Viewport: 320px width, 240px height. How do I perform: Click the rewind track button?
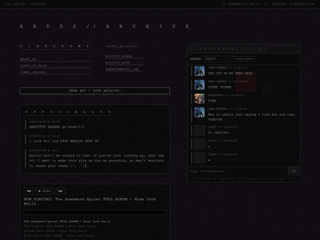click(x=29, y=191)
